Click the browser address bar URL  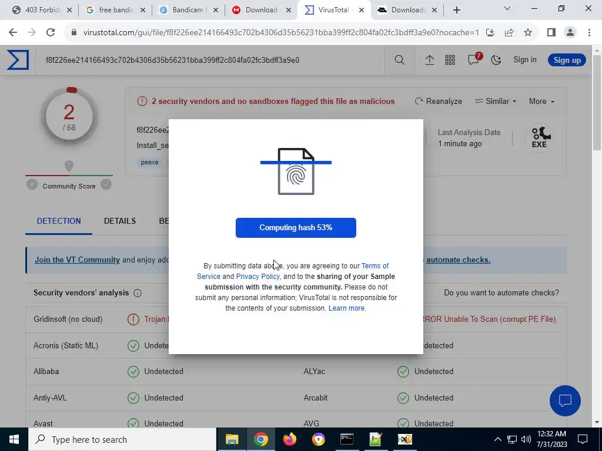[x=280, y=33]
